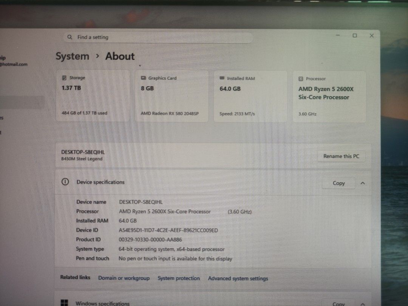Collapse the Windows specifications section
Image resolution: width=408 pixels, height=306 pixels.
pos(363,304)
